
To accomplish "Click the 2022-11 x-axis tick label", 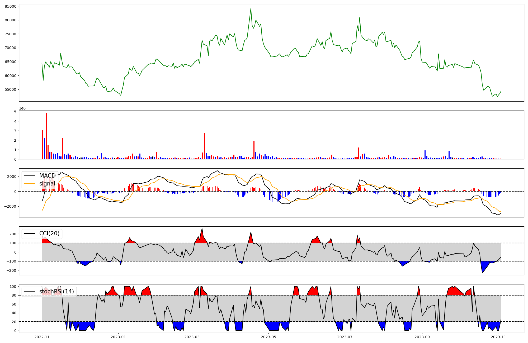I will point(42,337).
